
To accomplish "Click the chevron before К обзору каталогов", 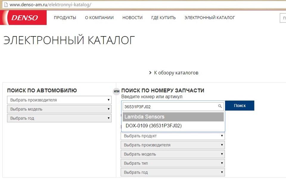I will pos(150,73).
